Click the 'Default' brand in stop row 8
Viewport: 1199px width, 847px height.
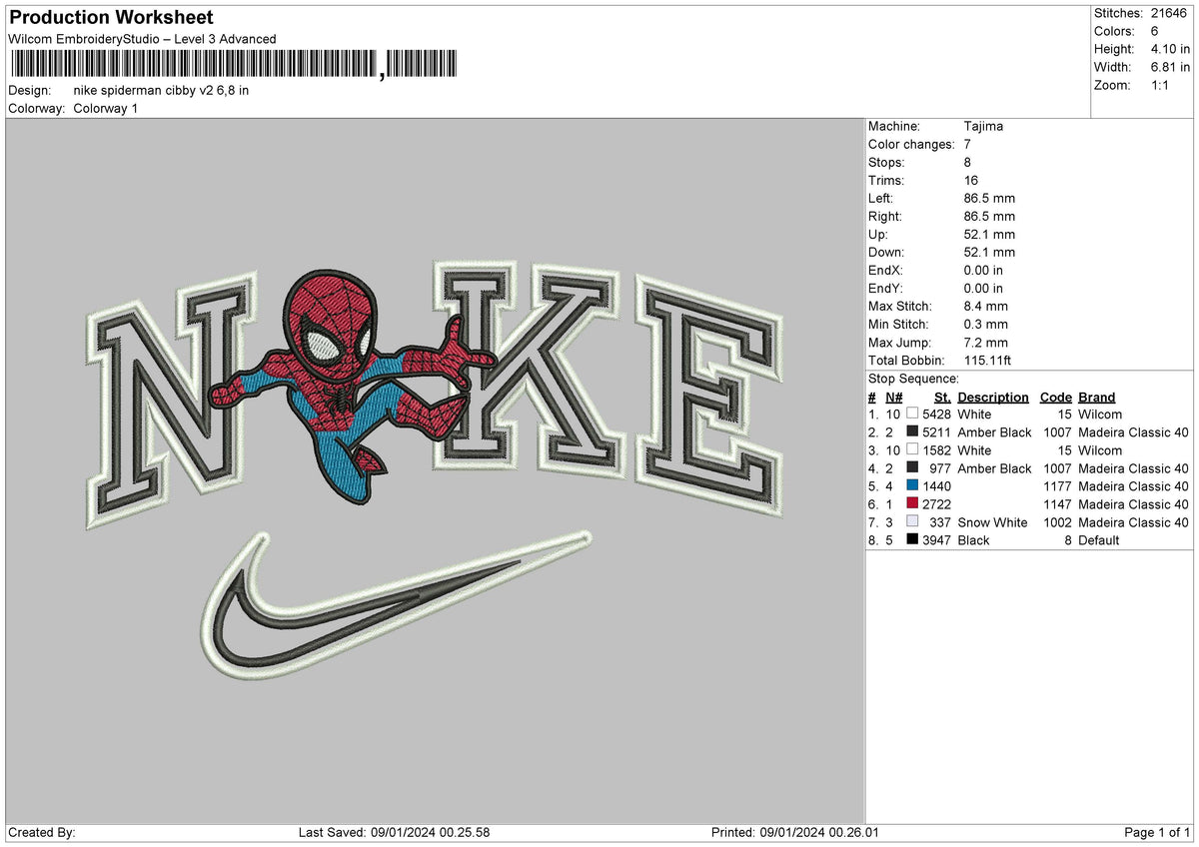(1099, 539)
